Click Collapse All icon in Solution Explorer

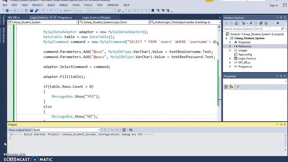click(x=261, y=23)
